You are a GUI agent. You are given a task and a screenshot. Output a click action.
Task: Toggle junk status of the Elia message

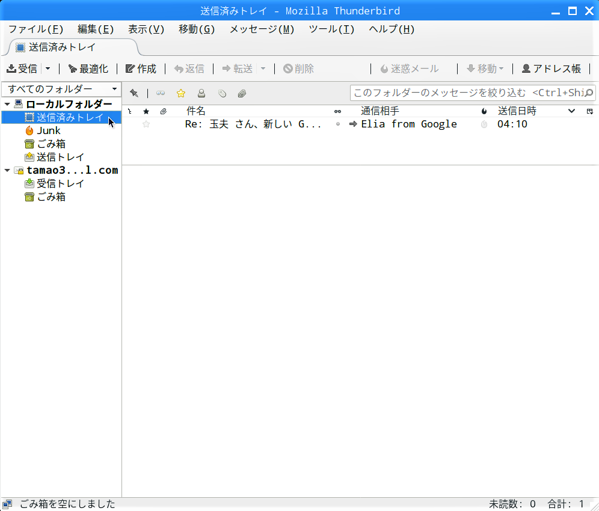click(x=484, y=124)
